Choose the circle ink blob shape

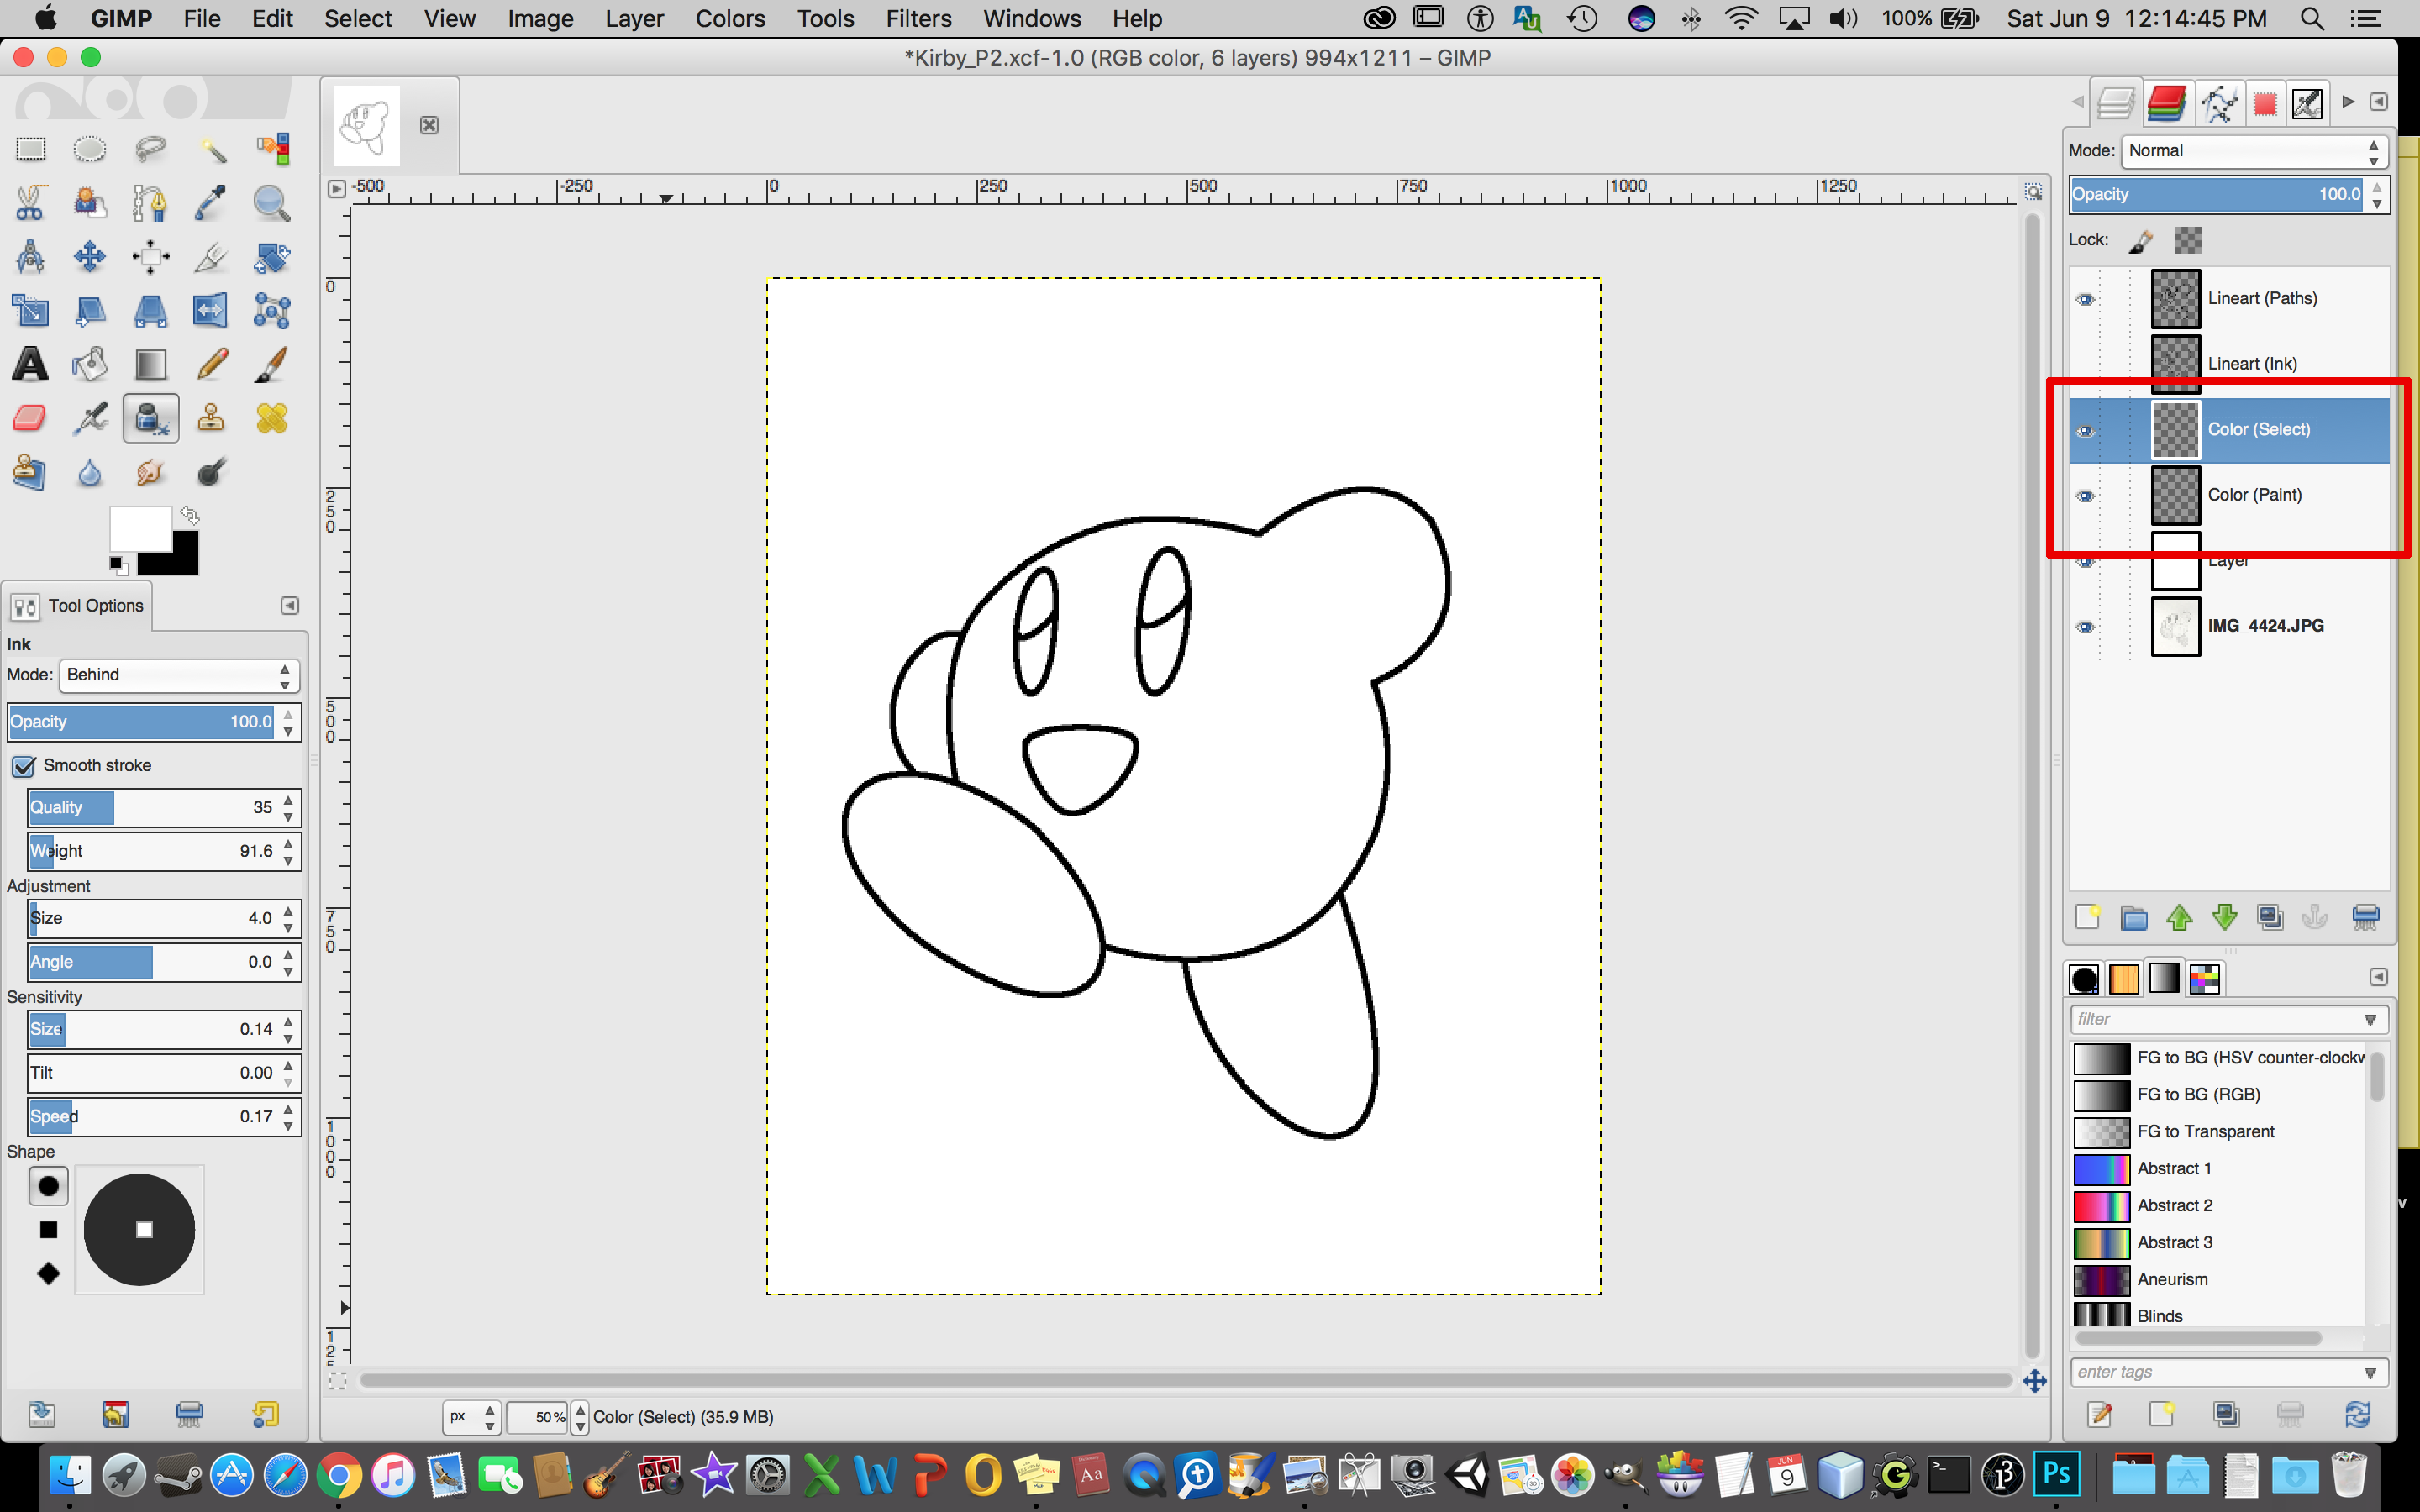click(x=48, y=1186)
